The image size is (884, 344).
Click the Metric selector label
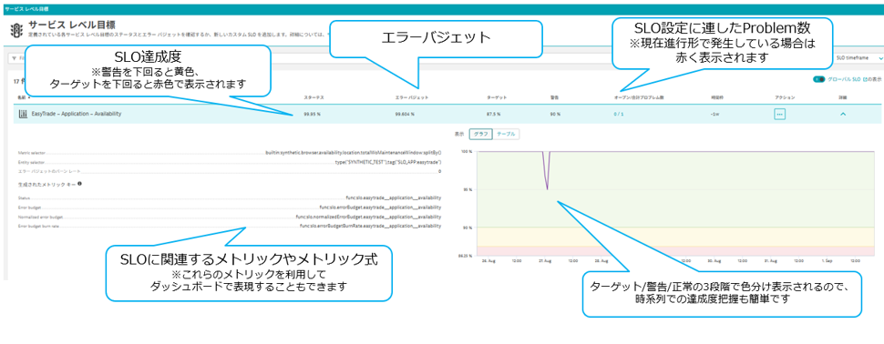pyautogui.click(x=32, y=152)
